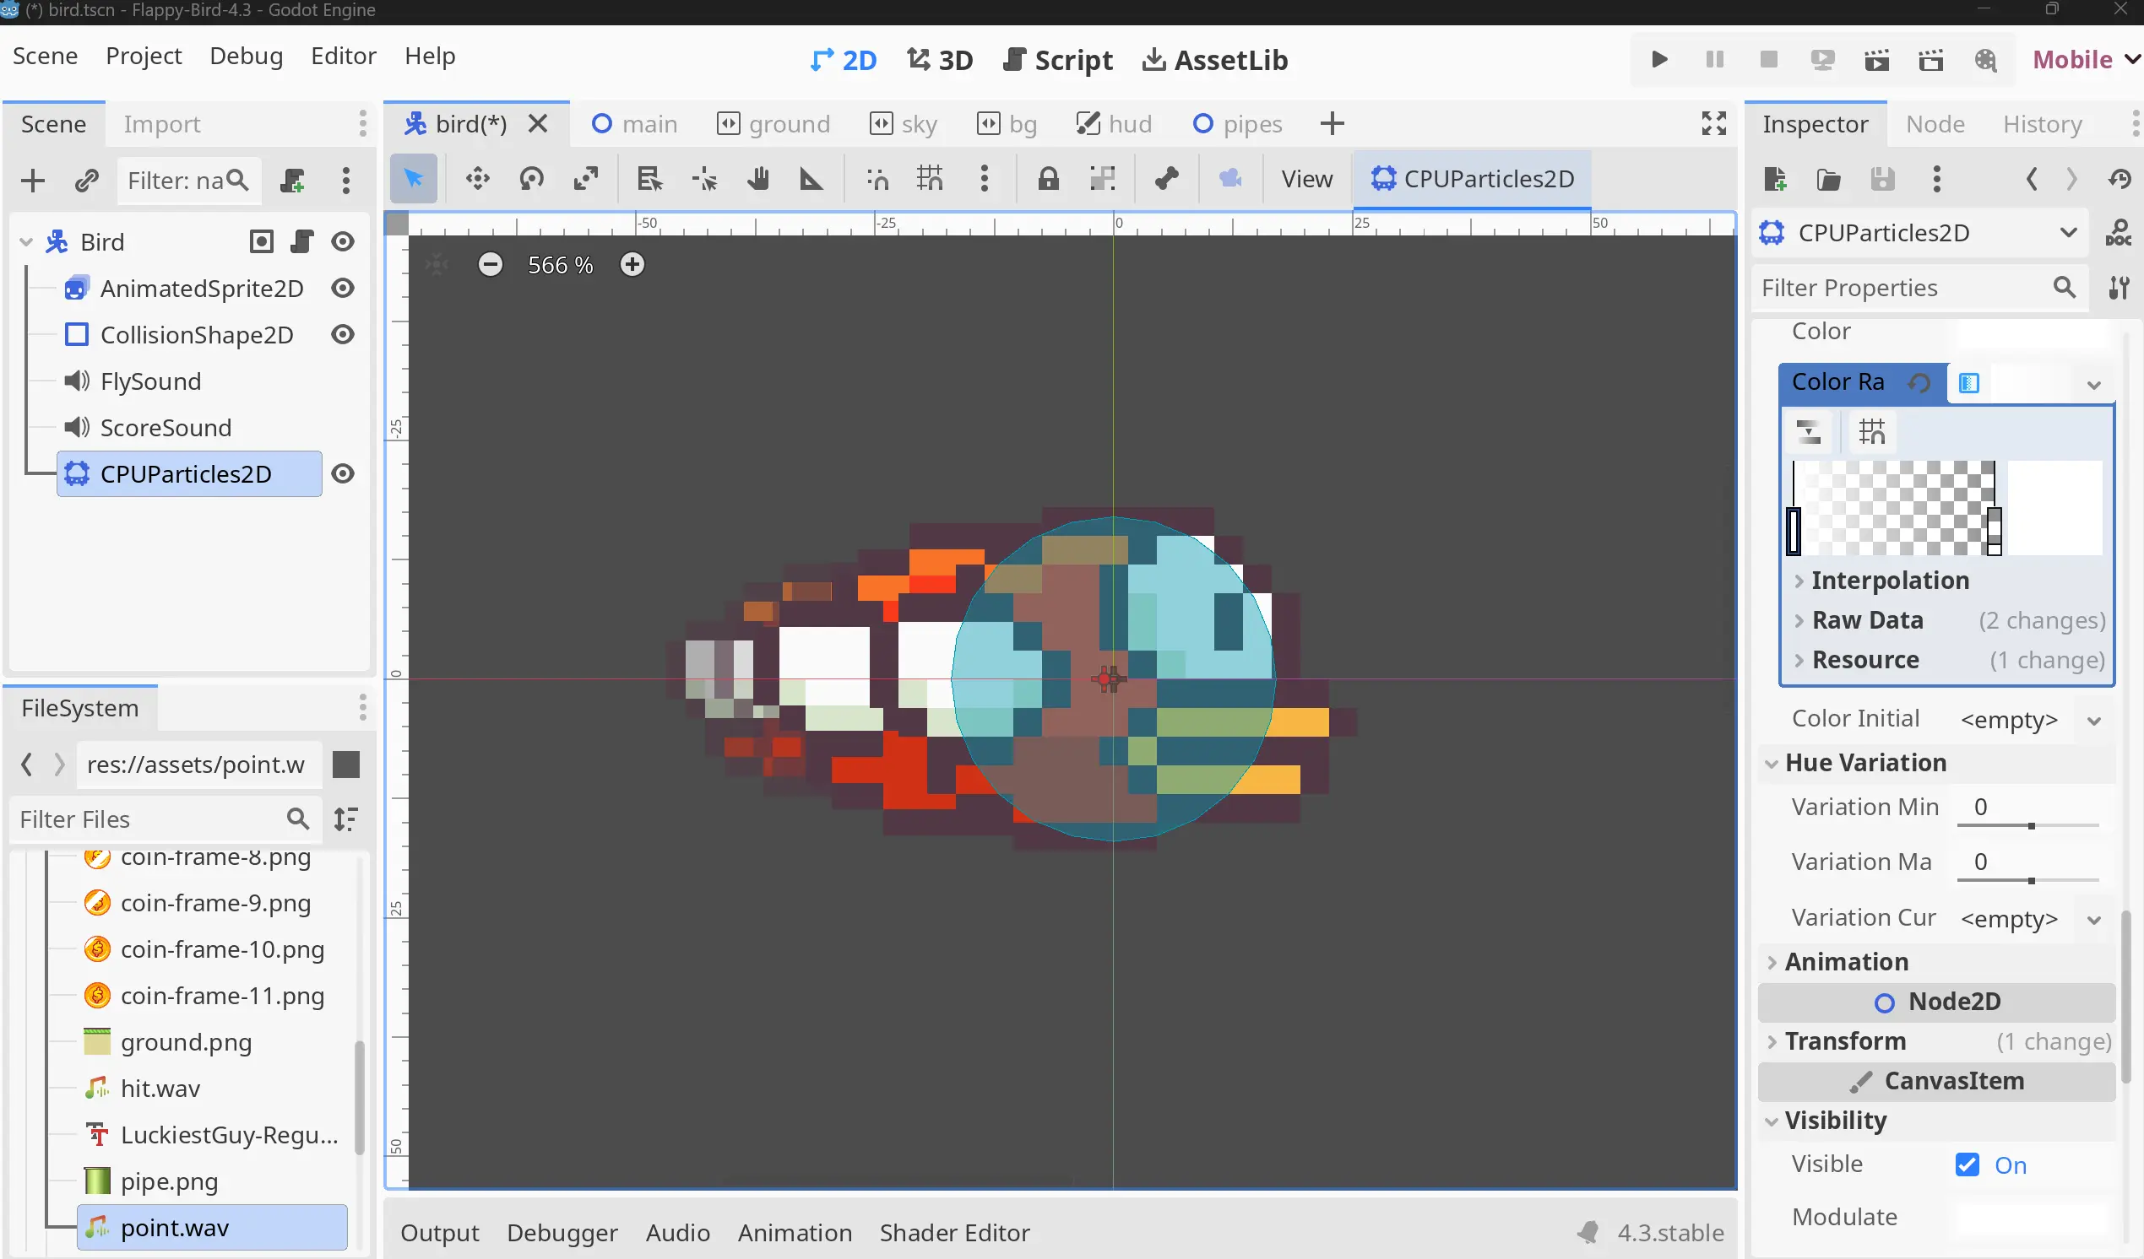Switch to the pipes scene tab

(x=1237, y=124)
